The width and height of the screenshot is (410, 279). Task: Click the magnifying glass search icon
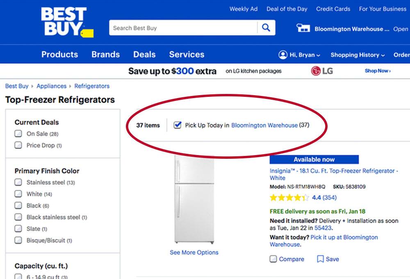tap(266, 27)
